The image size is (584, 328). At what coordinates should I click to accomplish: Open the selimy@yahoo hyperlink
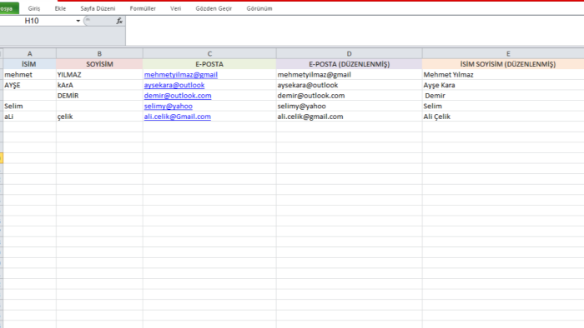169,106
